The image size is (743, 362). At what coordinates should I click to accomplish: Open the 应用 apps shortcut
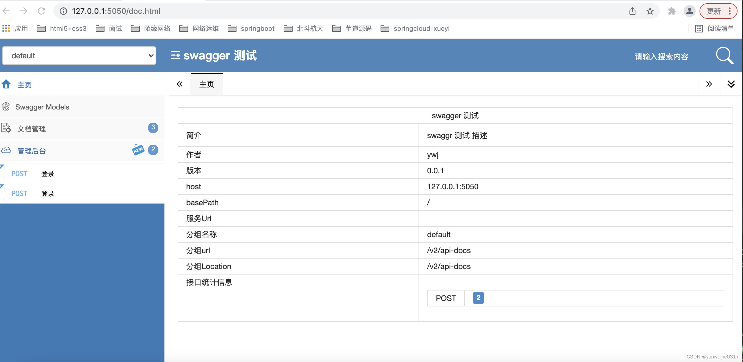click(x=15, y=28)
